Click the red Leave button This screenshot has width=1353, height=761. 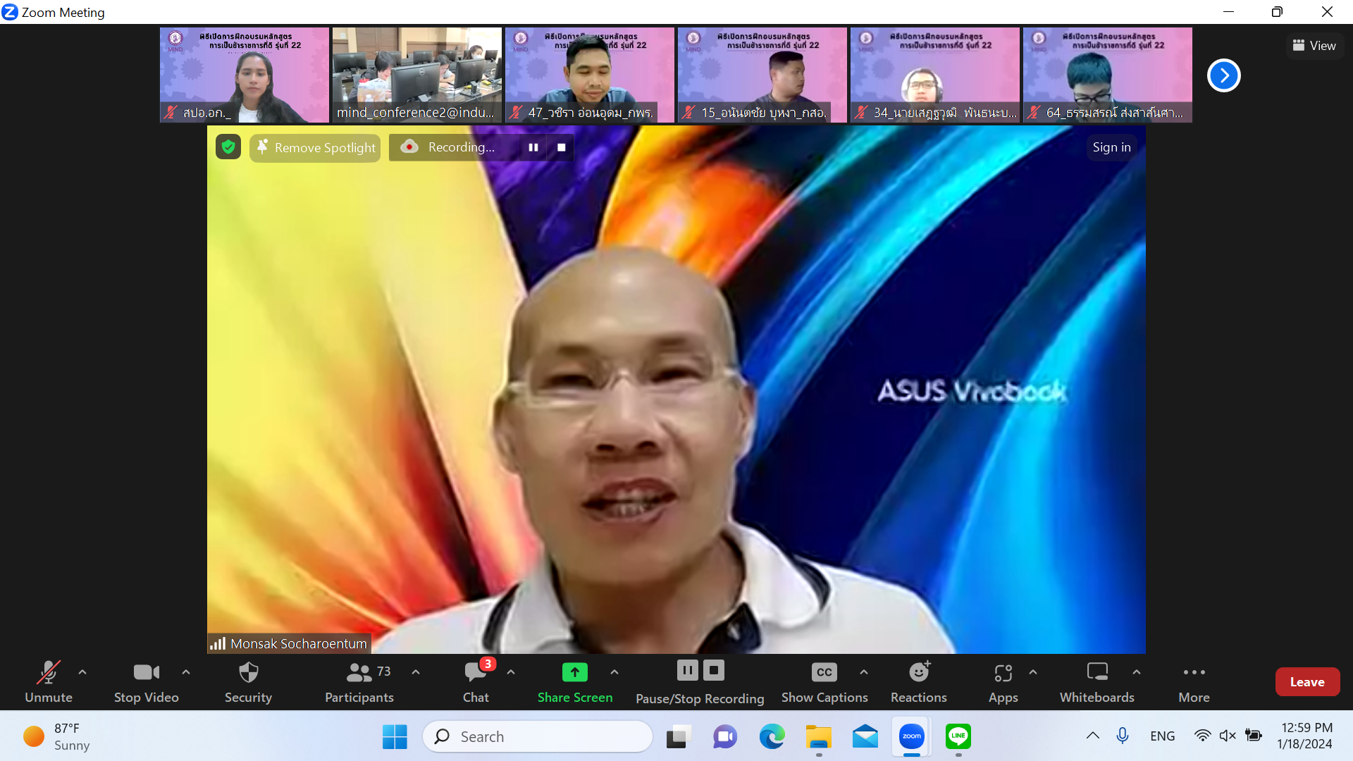1306,681
